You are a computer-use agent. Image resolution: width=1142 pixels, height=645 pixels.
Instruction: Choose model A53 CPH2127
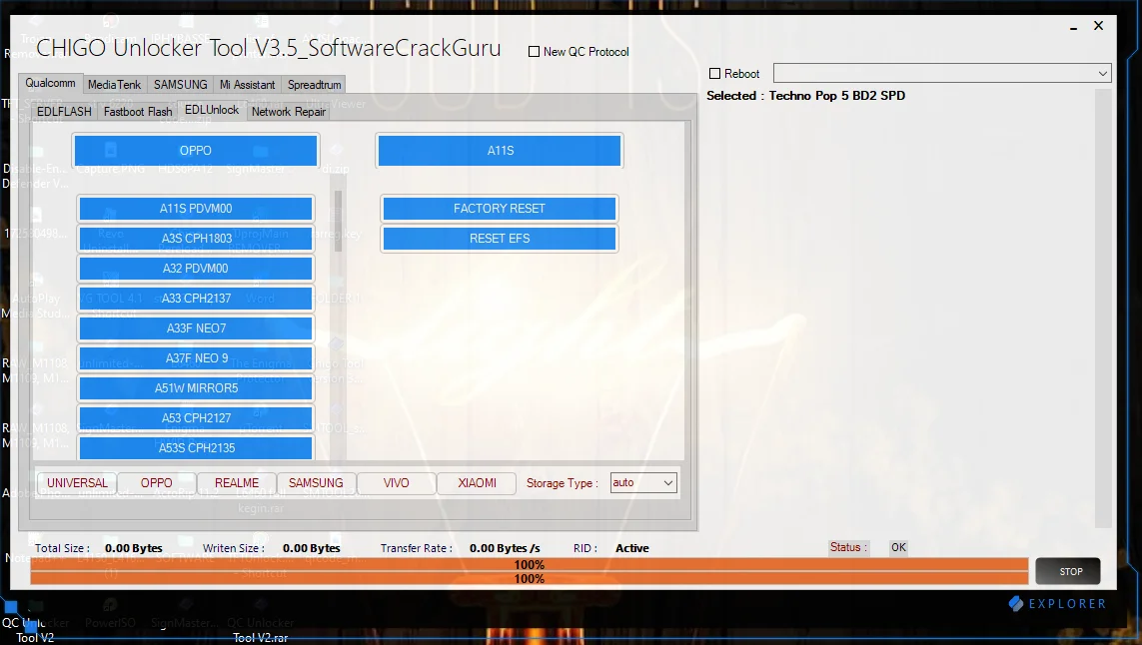pos(196,418)
